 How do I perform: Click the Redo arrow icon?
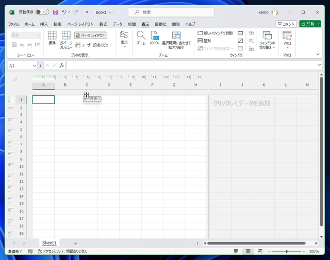(x=76, y=12)
